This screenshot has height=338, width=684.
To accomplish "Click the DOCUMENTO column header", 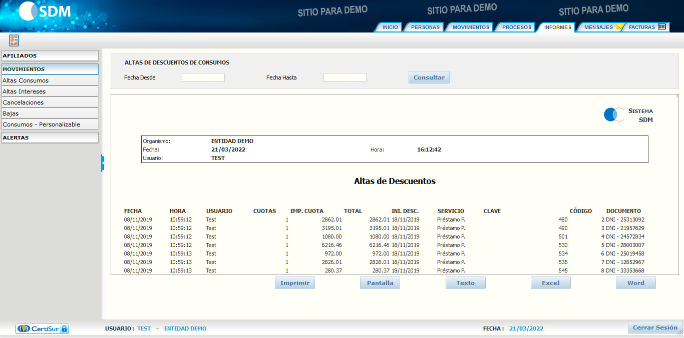I will point(623,211).
